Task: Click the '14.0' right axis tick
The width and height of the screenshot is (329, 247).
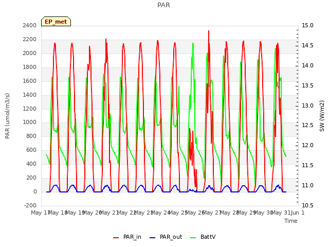Action: tap(307, 66)
